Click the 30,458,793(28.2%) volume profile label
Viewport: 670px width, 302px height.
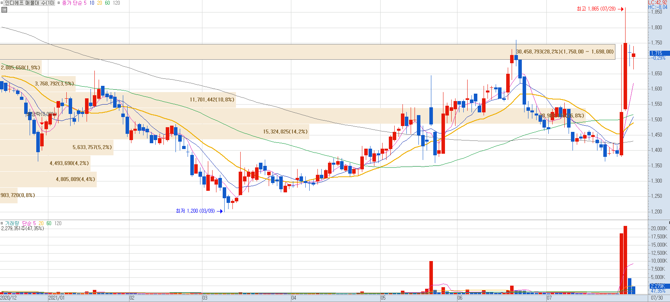565,52
